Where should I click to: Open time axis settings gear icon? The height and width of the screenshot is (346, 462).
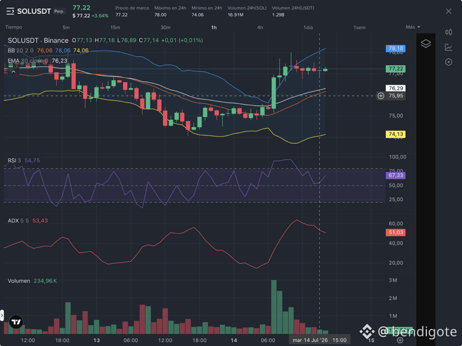point(400,340)
